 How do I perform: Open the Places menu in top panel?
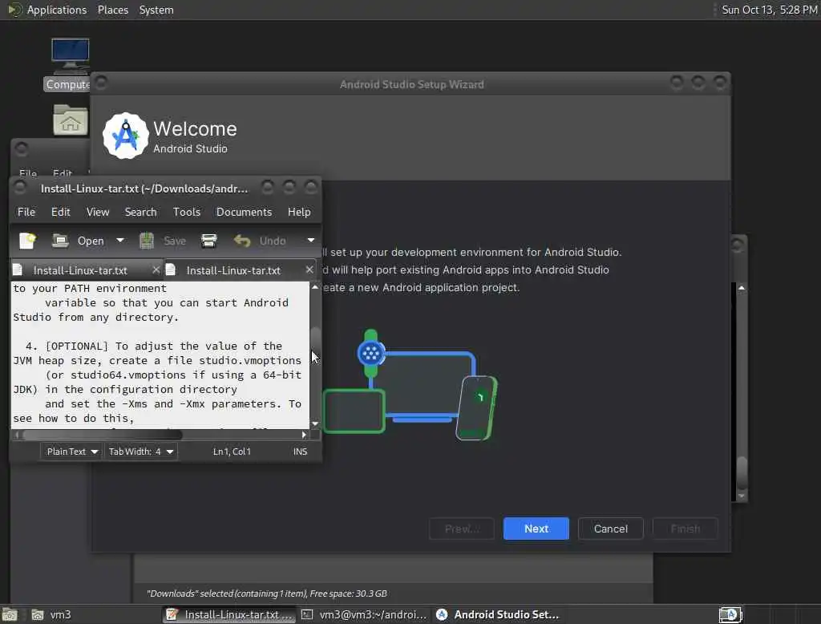(112, 10)
